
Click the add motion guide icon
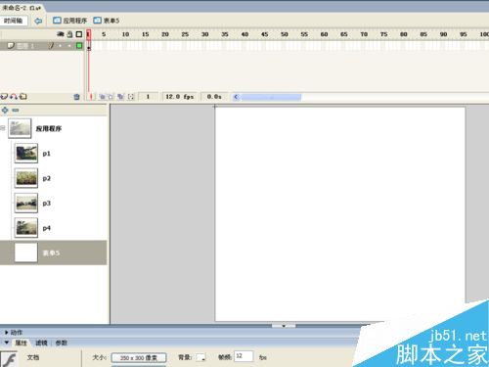click(14, 97)
